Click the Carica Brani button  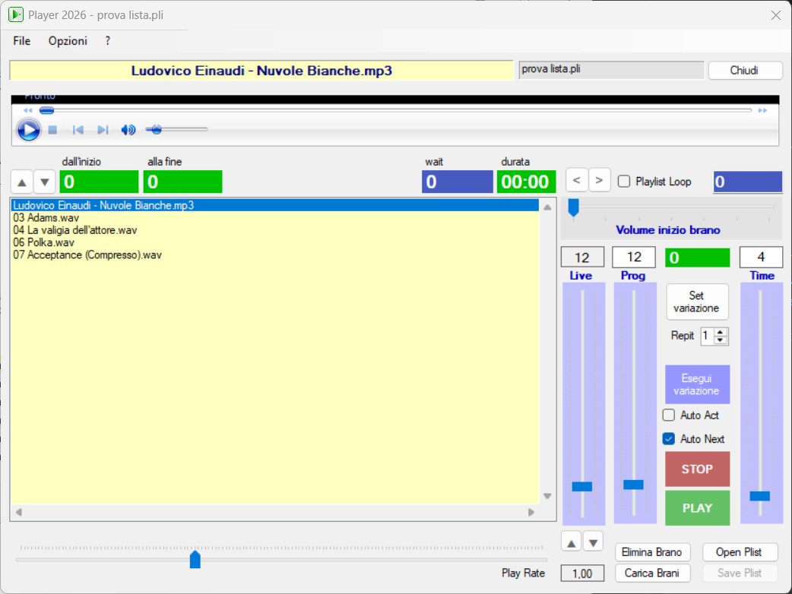click(x=652, y=573)
